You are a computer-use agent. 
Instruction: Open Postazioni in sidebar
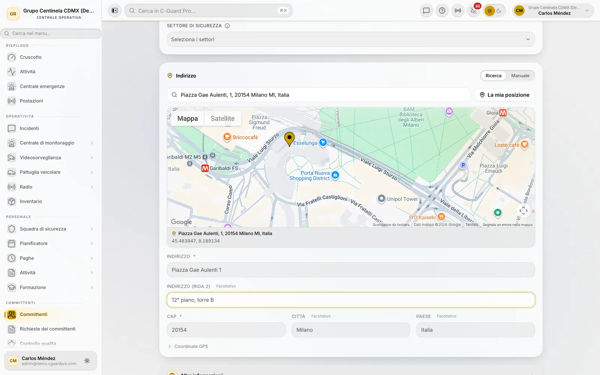click(x=51, y=101)
